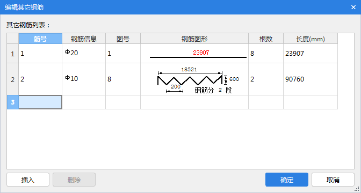Select the 钢筋图形 column header
The image size is (361, 193).
pyautogui.click(x=194, y=39)
